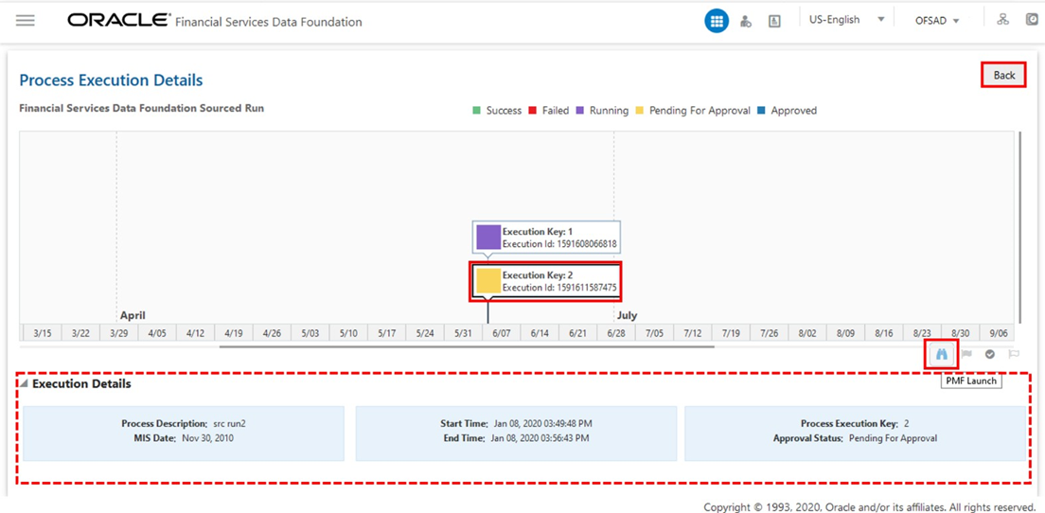Image resolution: width=1045 pixels, height=513 pixels.
Task: Click the Financial Services Data Foundation Sourced Run title
Action: click(x=141, y=108)
